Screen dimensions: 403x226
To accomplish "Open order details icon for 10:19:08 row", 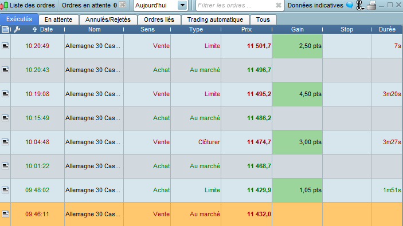I will (x=5, y=94).
